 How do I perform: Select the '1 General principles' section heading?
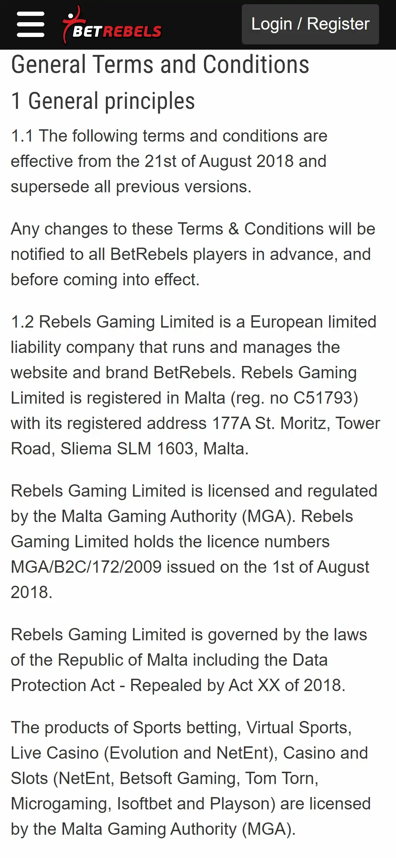pos(103,101)
